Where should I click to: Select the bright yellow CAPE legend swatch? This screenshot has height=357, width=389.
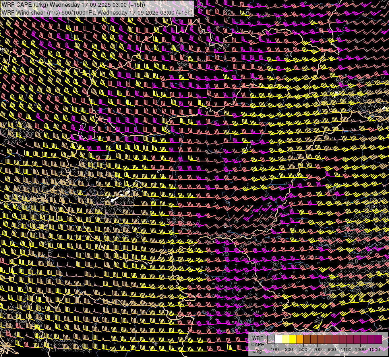pyautogui.click(x=293, y=339)
